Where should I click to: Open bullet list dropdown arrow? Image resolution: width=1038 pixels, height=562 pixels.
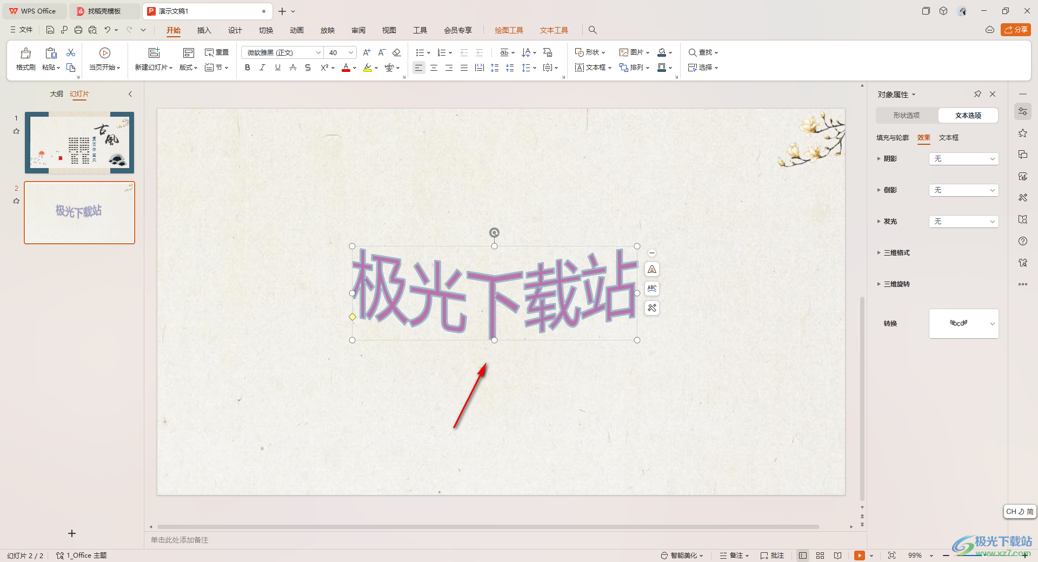coord(429,53)
